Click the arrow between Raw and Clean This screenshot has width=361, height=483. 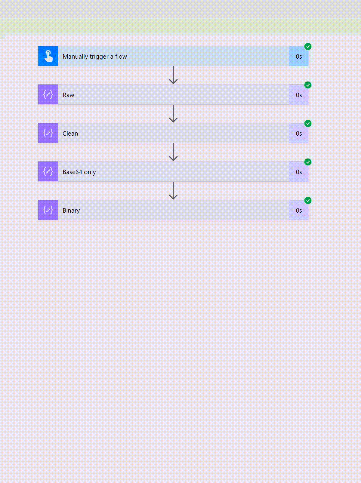point(173,113)
